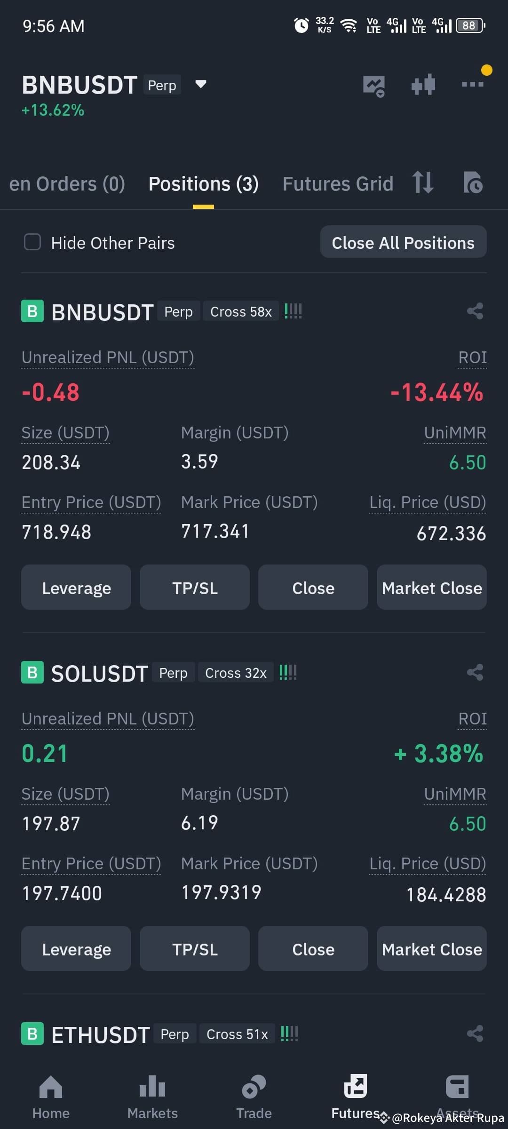This screenshot has height=1129, width=508.
Task: Check the Hide Other Pairs checkbox
Action: 32,242
